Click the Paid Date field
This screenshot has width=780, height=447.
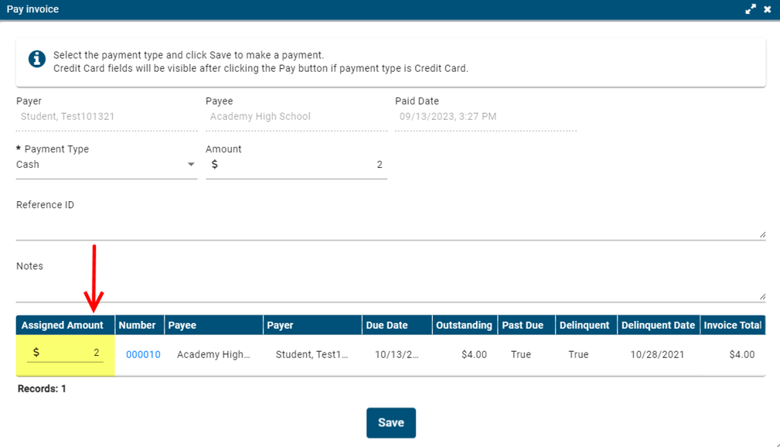pyautogui.click(x=485, y=117)
